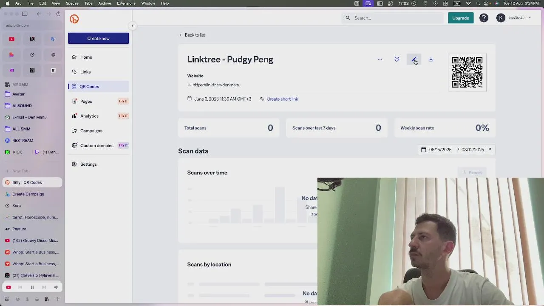This screenshot has height=306, width=544.
Task: Click the edit pencil icon for the QR code
Action: pyautogui.click(x=414, y=59)
